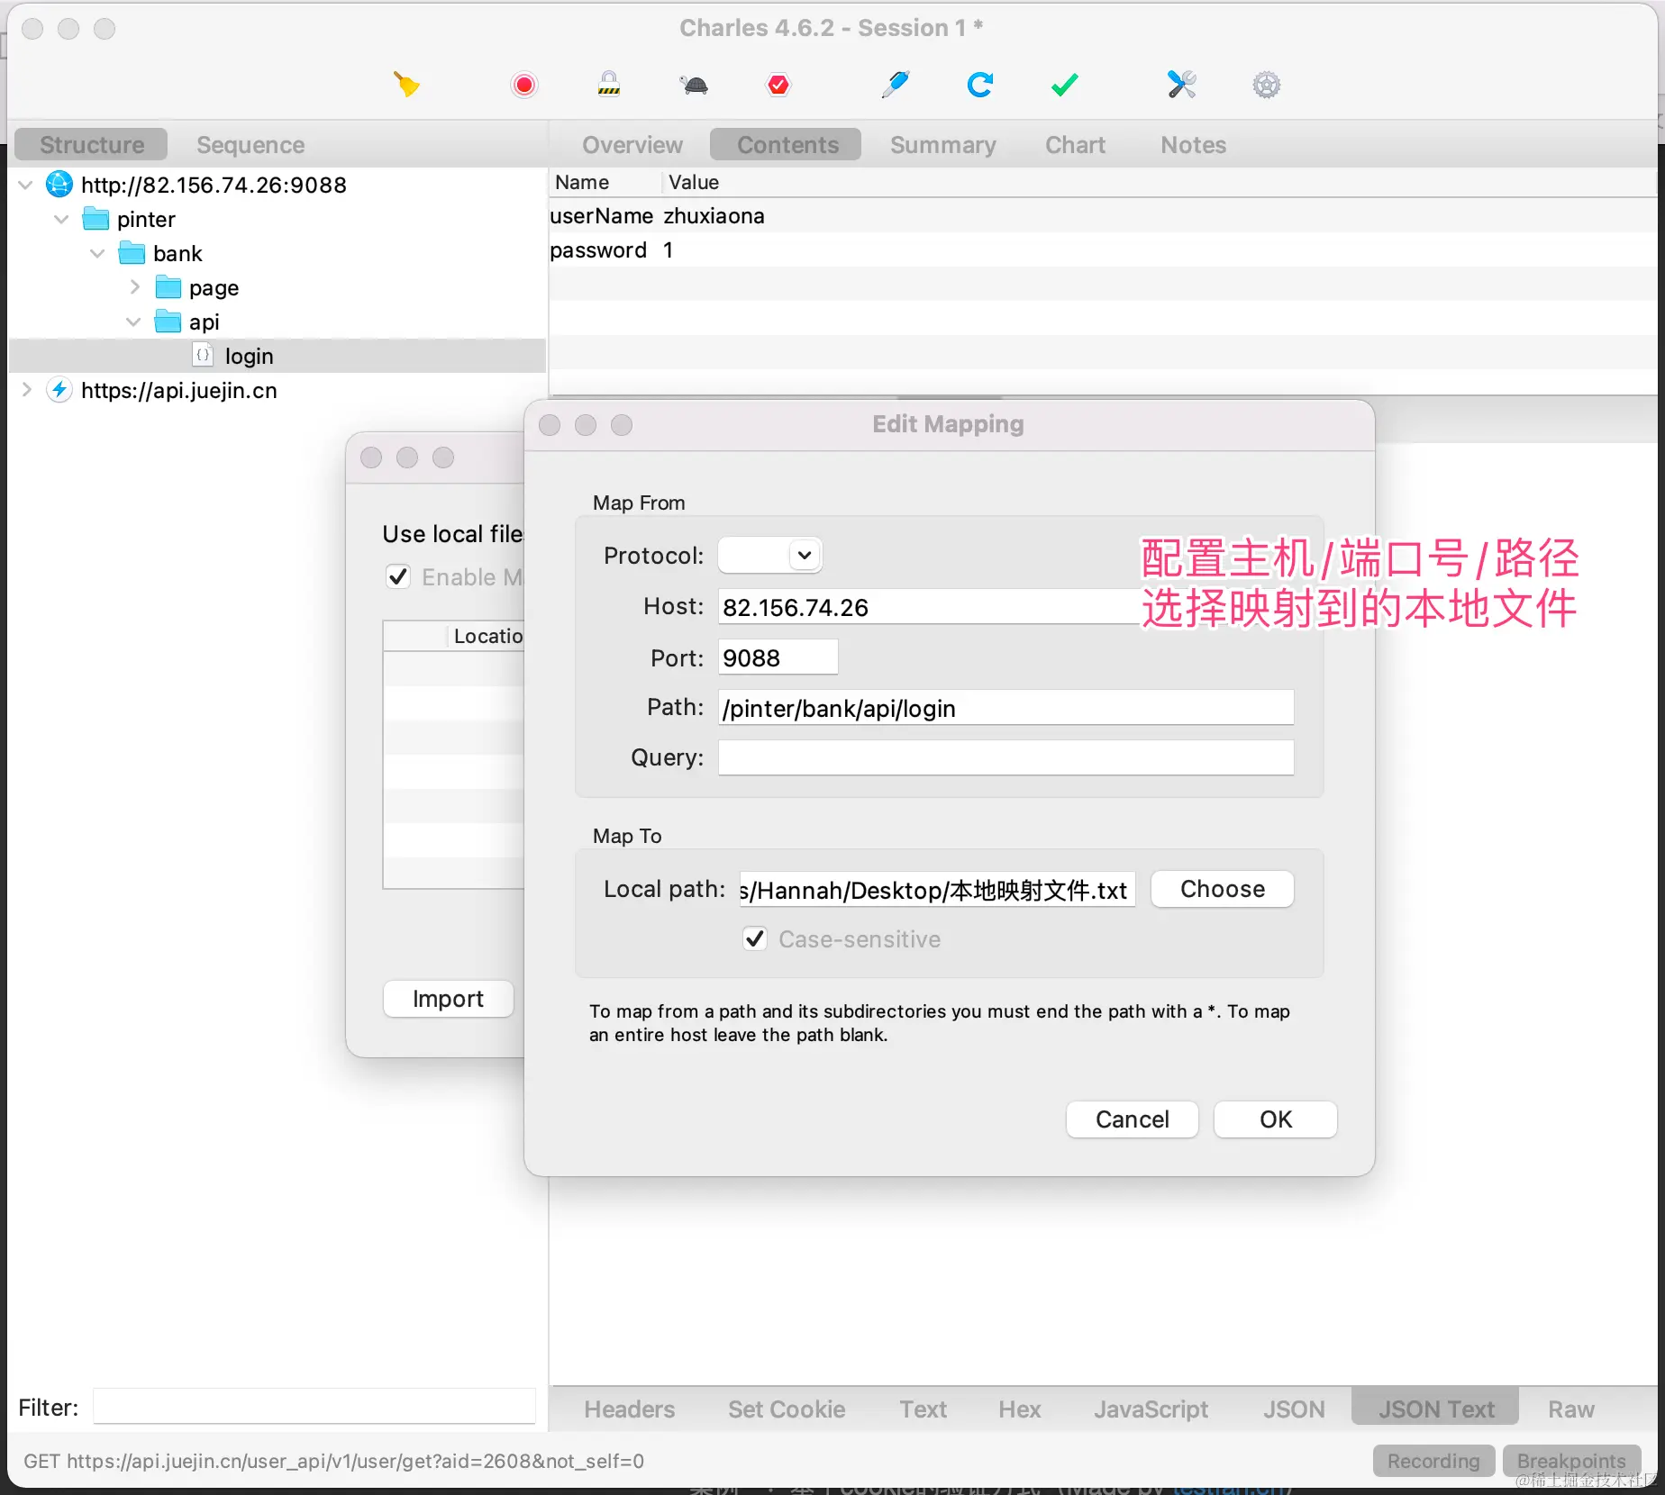Switch to the Sequence tab
The width and height of the screenshot is (1665, 1495).
point(250,145)
